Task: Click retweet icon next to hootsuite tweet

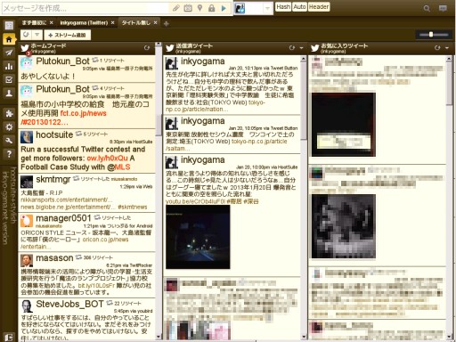Action: 78,134
